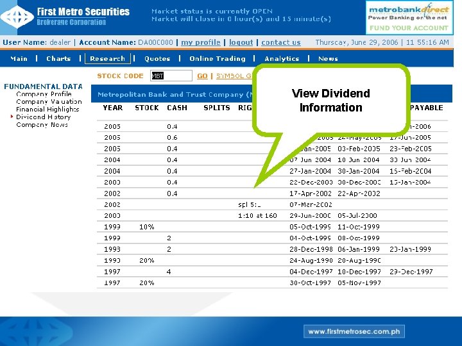Open the Analytics menu
The image size is (462, 346).
point(282,58)
